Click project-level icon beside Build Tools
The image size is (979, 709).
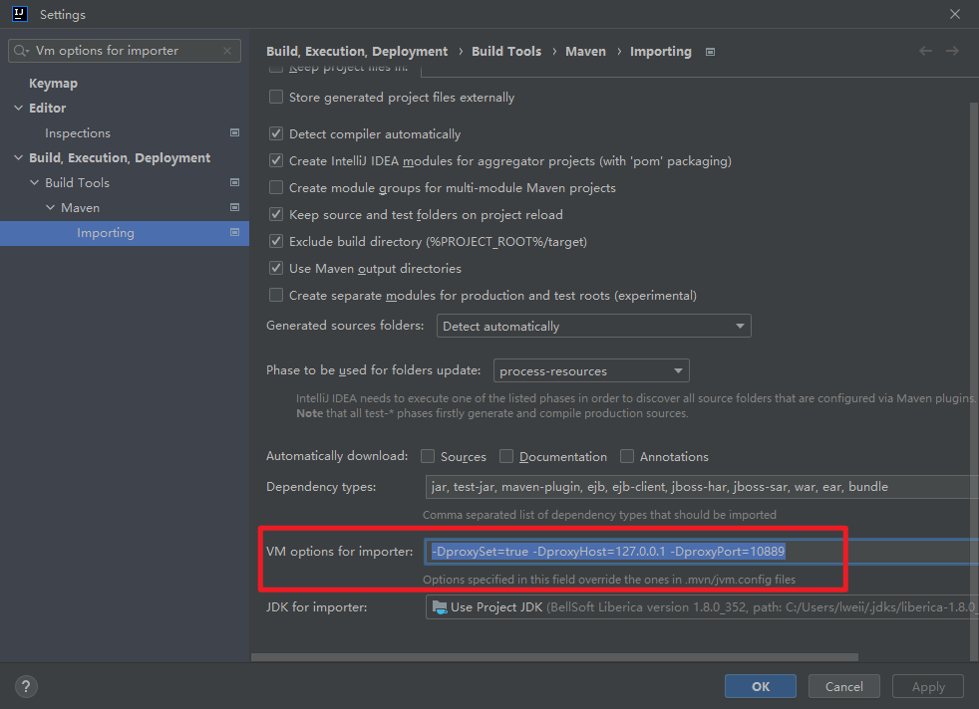(x=234, y=182)
